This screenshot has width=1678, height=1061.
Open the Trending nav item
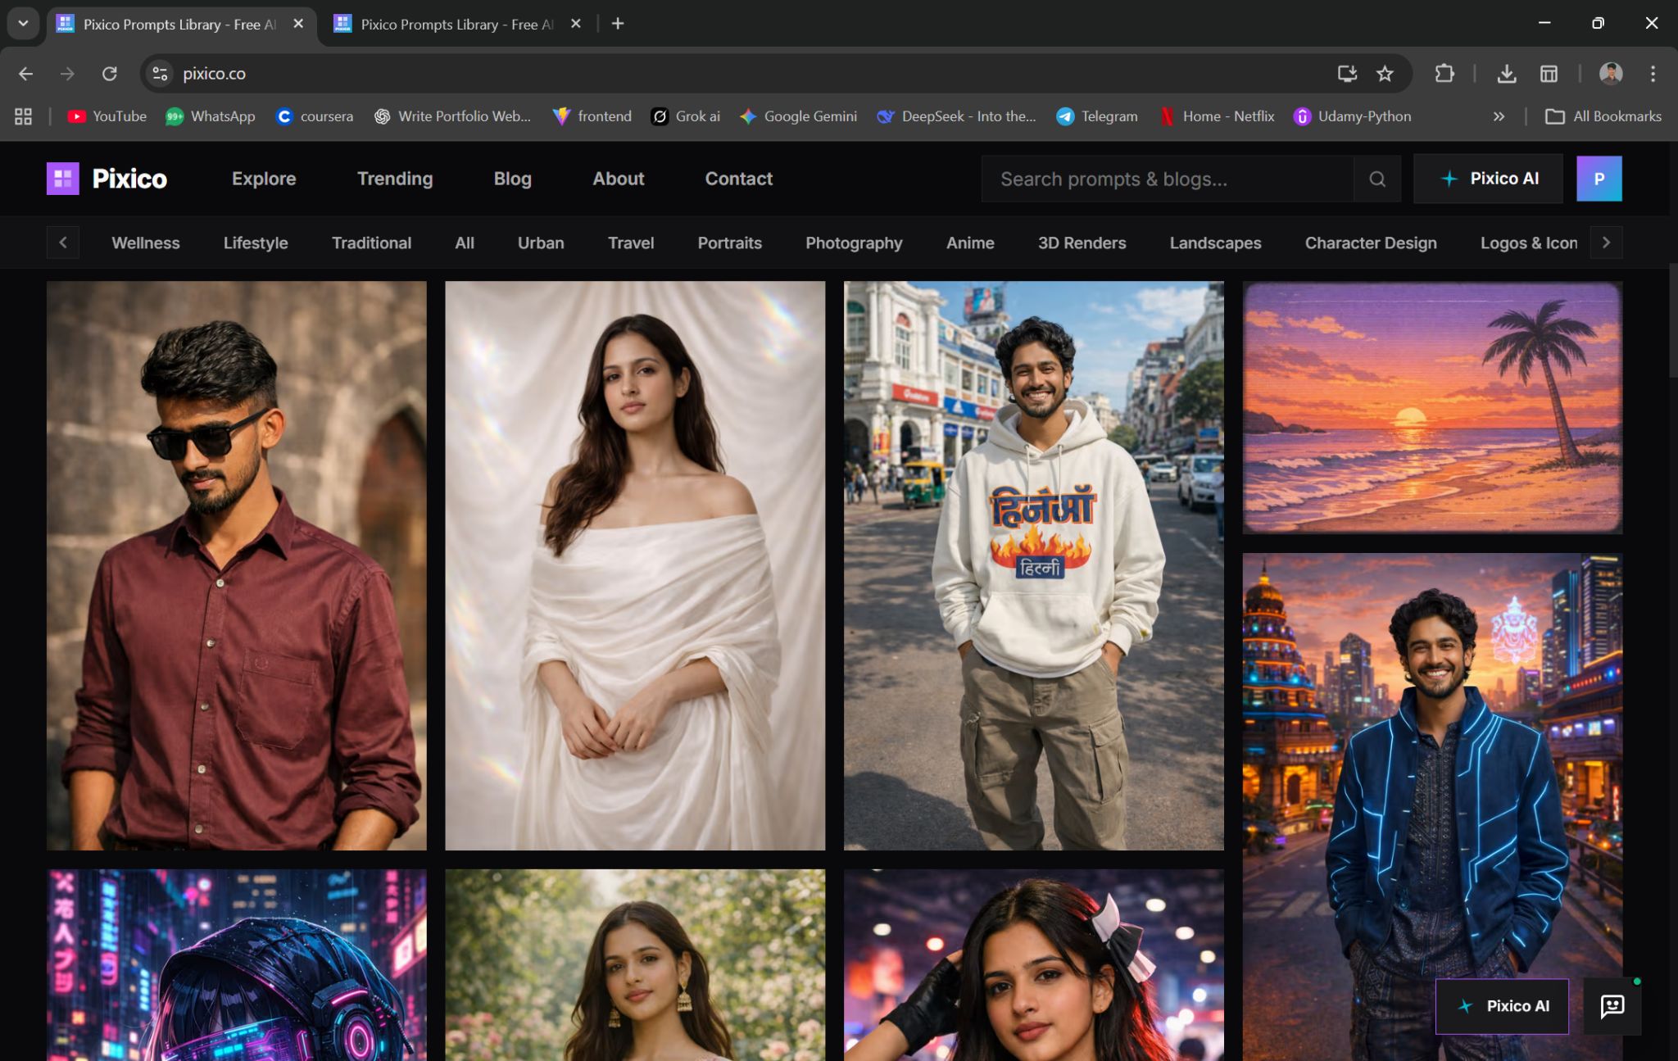(x=395, y=179)
